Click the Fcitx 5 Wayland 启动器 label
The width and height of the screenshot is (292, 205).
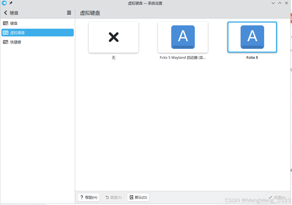click(x=183, y=58)
